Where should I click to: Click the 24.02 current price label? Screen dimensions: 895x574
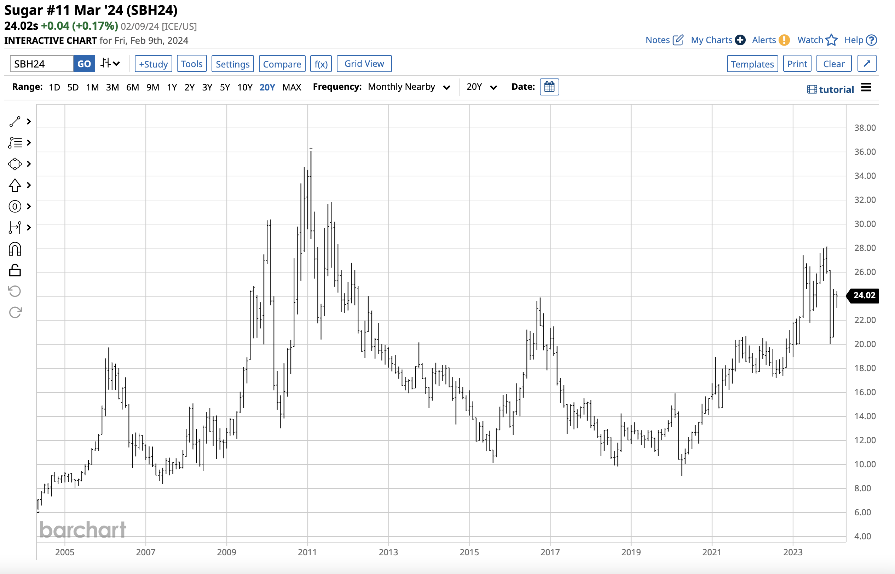(x=863, y=295)
